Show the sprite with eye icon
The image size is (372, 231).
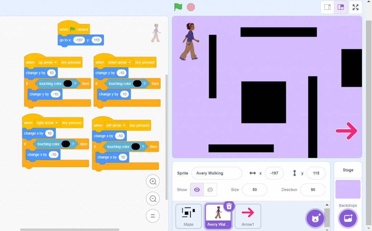[x=197, y=190]
